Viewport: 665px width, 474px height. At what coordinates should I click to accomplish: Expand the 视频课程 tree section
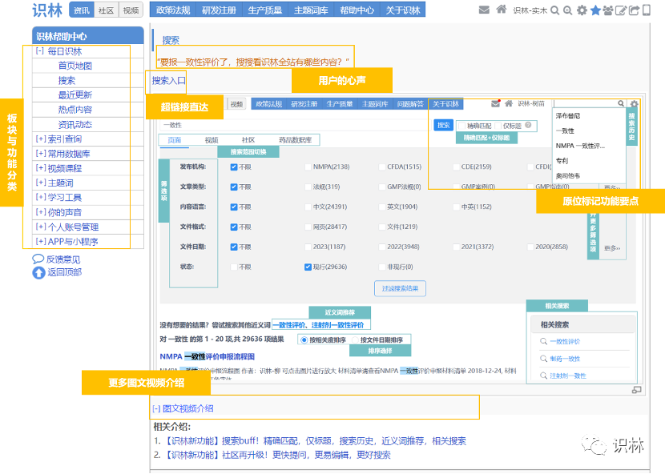[41, 168]
